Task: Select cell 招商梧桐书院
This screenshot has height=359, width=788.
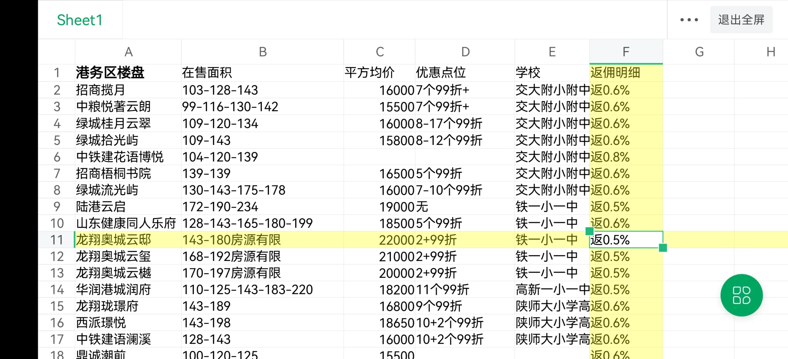Action: (128, 174)
